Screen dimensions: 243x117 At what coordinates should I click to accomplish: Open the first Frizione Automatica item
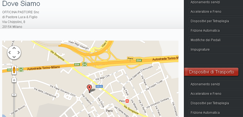coord(216,31)
